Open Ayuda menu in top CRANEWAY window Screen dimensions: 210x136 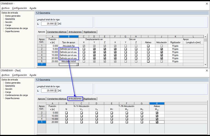(33, 8)
